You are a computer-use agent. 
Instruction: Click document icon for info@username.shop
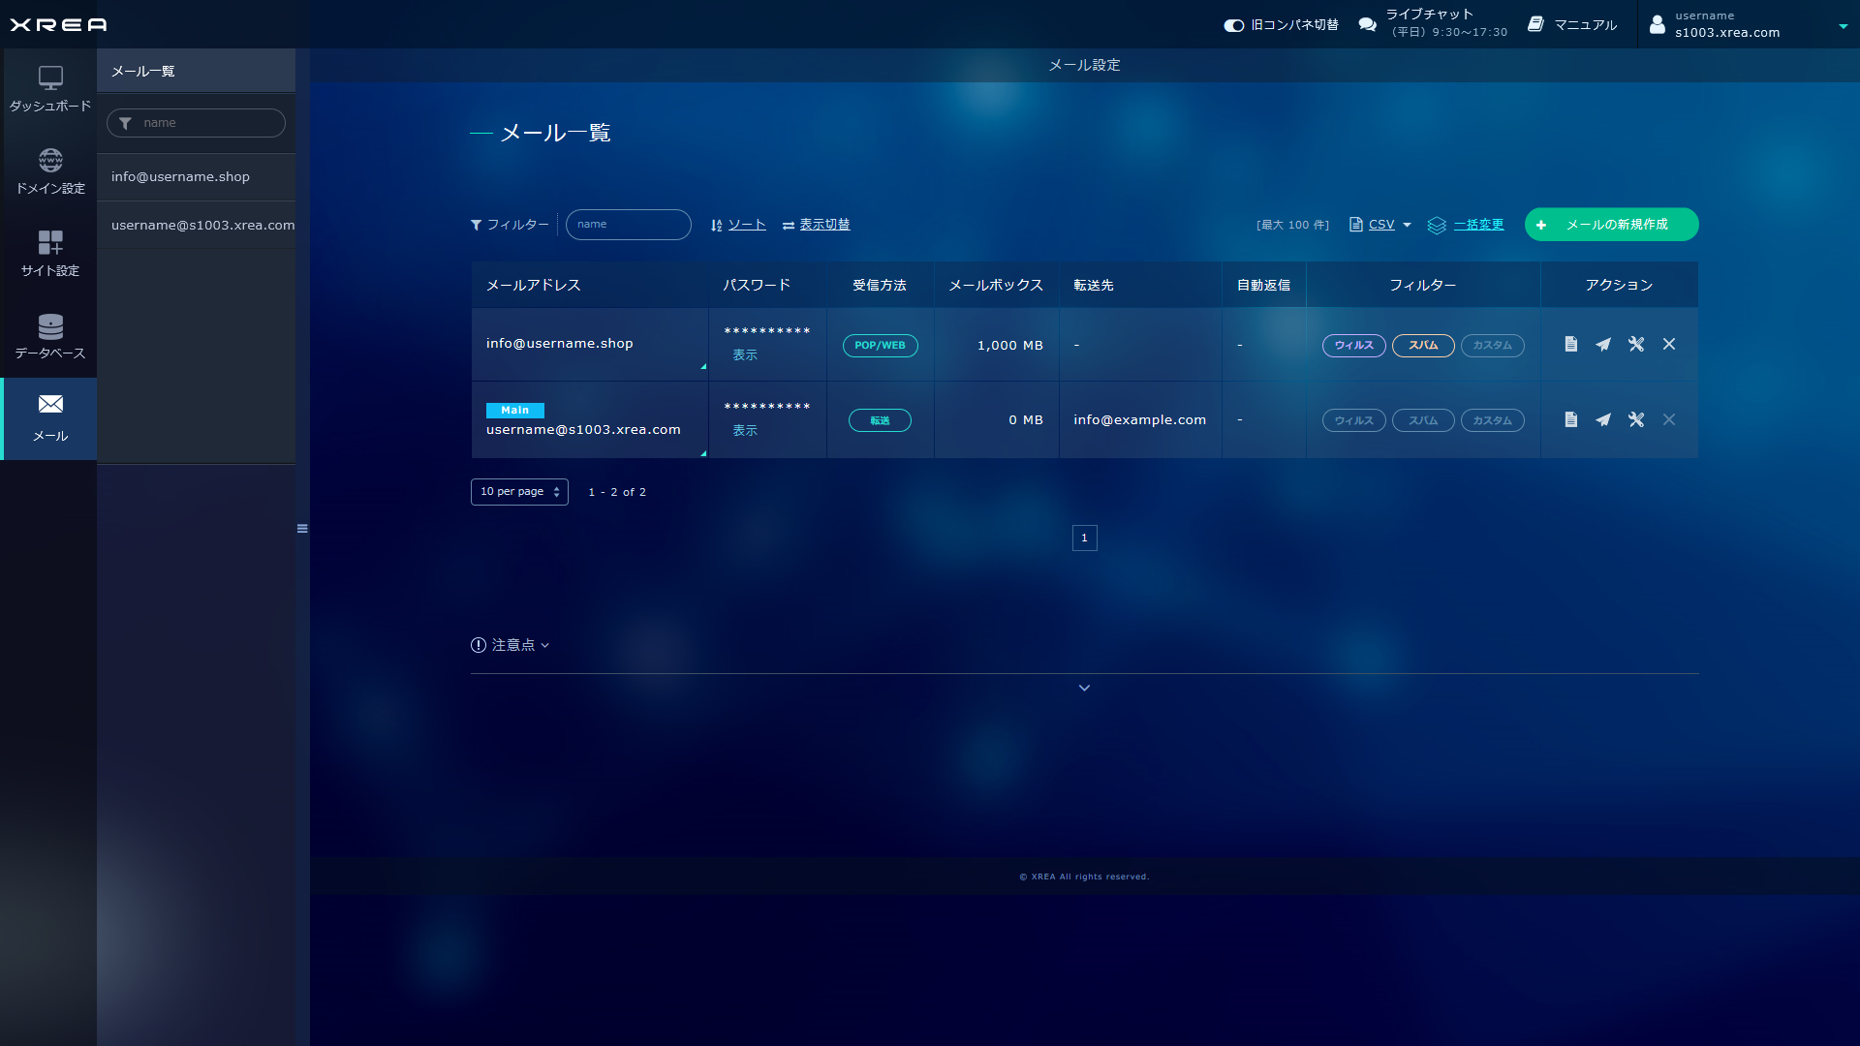(x=1570, y=345)
